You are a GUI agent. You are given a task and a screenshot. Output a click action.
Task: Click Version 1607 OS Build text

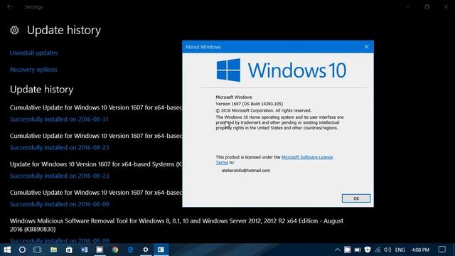(x=250, y=104)
